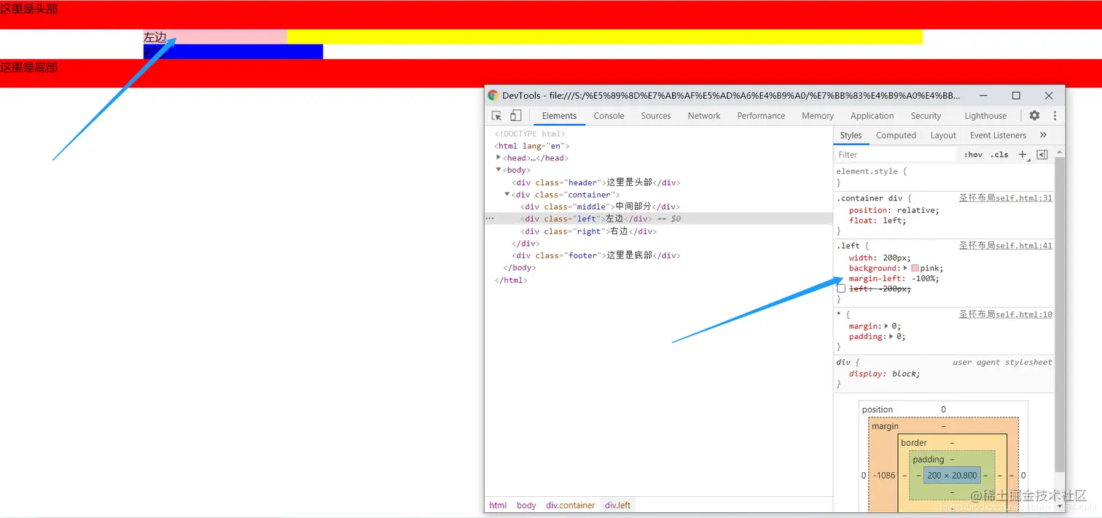Image resolution: width=1102 pixels, height=518 pixels.
Task: Select the div class footer node
Action: point(595,256)
